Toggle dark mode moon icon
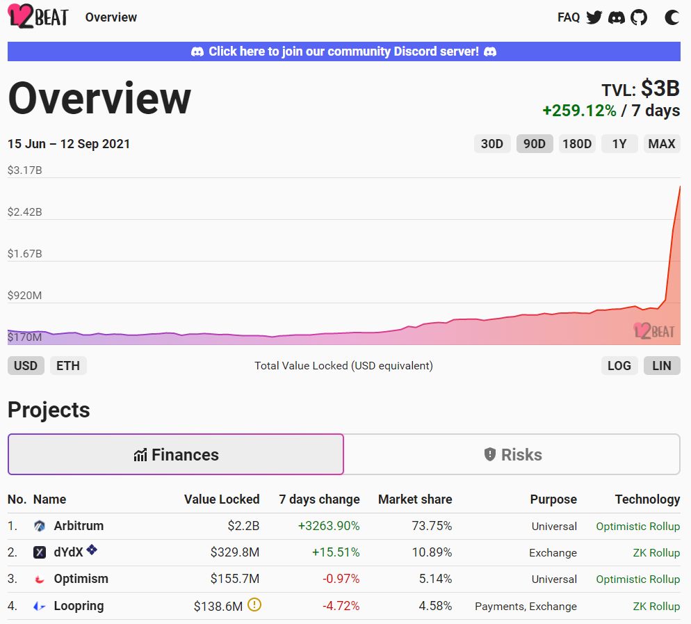Viewport: 691px width, 624px height. point(672,17)
